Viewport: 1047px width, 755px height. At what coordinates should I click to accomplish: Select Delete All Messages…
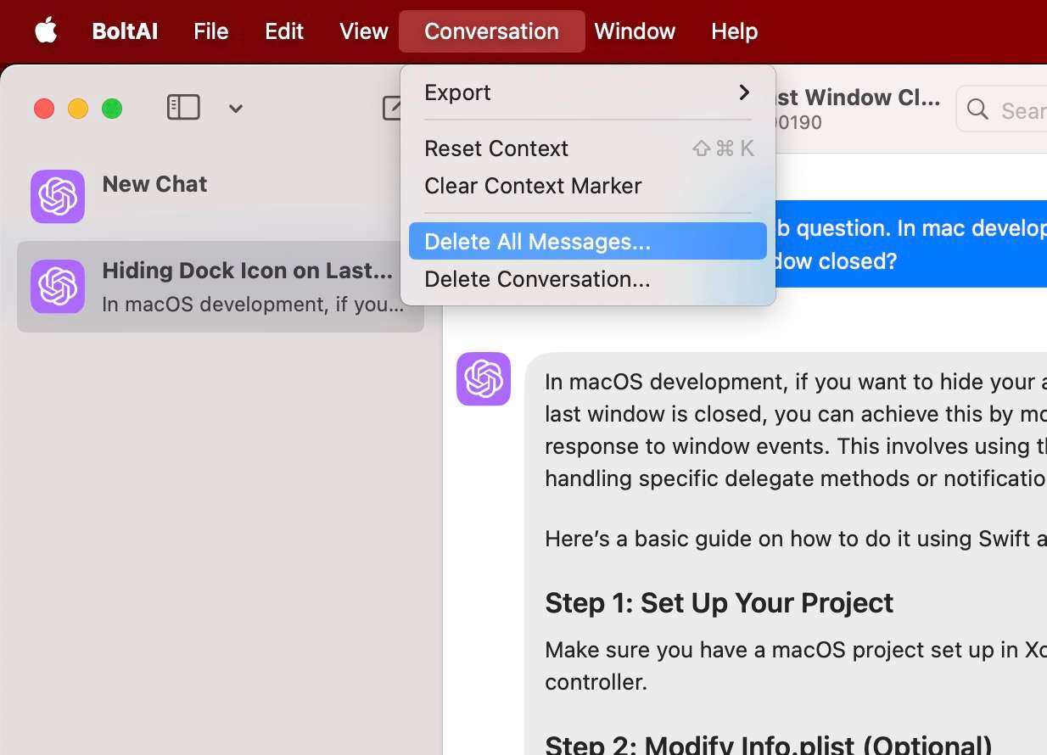(588, 242)
